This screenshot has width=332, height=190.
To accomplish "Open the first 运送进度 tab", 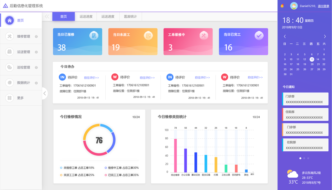I will click(86, 16).
